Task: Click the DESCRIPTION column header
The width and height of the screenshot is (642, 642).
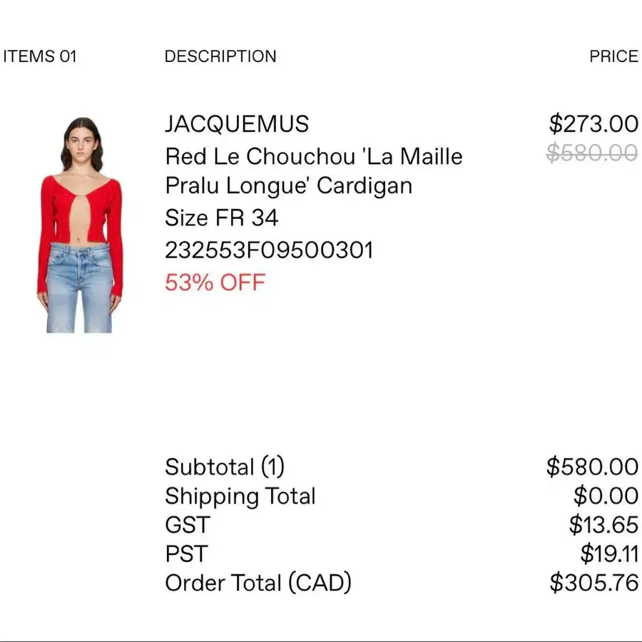Action: click(220, 56)
